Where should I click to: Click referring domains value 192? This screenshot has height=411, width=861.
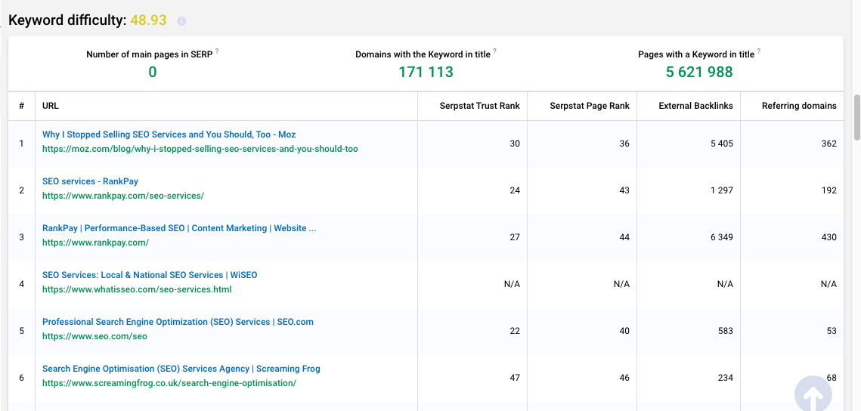pos(829,190)
